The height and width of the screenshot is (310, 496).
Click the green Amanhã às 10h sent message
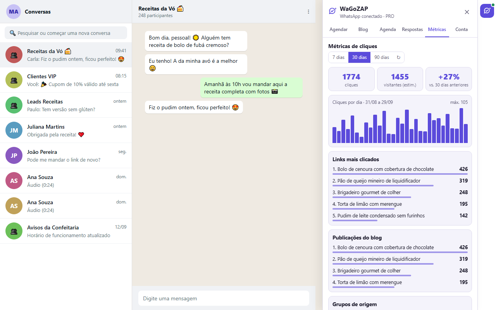point(251,88)
